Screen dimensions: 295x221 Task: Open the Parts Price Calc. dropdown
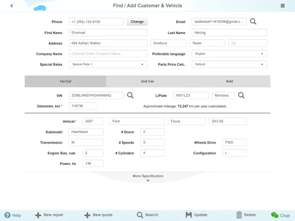click(229, 64)
